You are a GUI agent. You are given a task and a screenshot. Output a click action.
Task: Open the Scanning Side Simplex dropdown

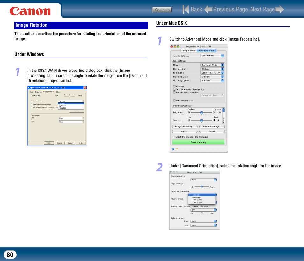coord(212,77)
